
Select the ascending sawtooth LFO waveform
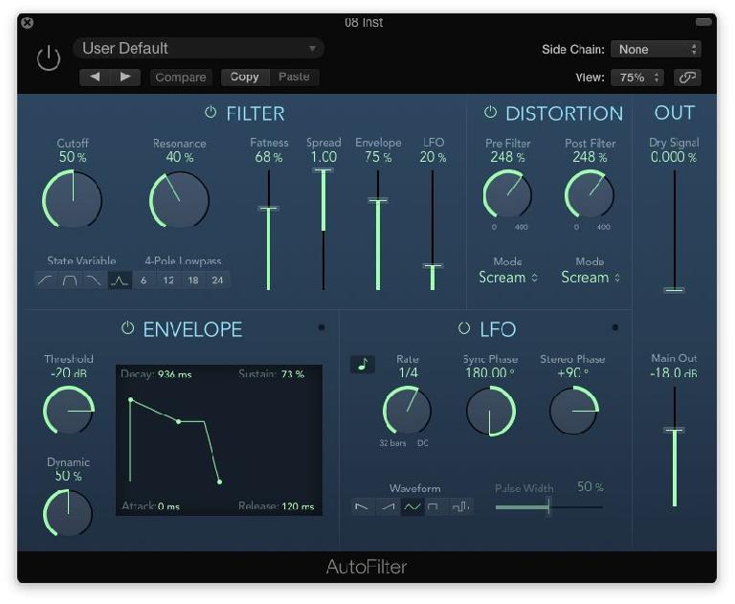[x=388, y=506]
